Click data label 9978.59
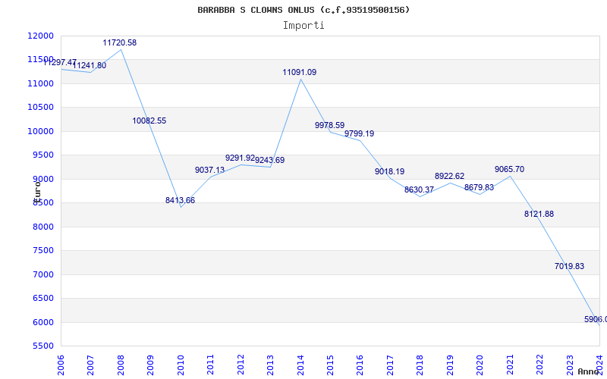Screen dimensions: 607x379 click(329, 125)
